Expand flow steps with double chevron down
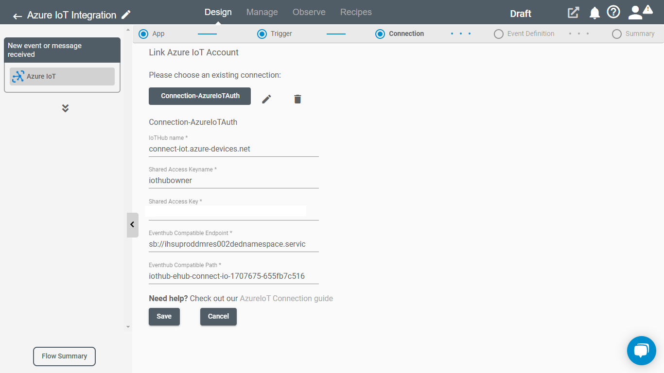The height and width of the screenshot is (373, 664). point(65,108)
